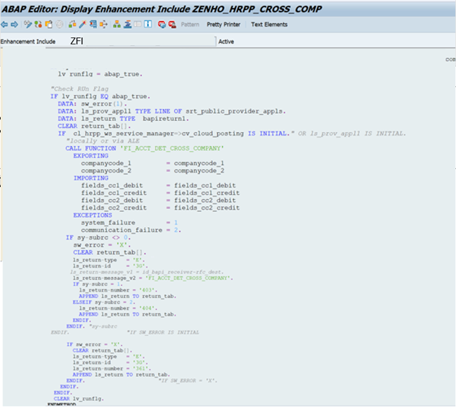Click the EXPORTING keyword

[91, 155]
